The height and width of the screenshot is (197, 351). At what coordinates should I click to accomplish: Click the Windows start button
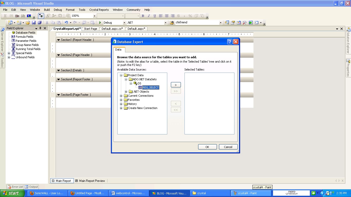12,193
